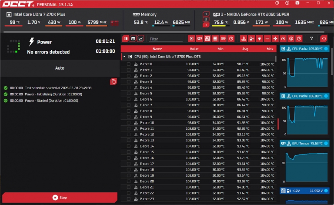Click the filter funnel icon in monitoring toolbar
The height and width of the screenshot is (205, 334).
click(311, 39)
